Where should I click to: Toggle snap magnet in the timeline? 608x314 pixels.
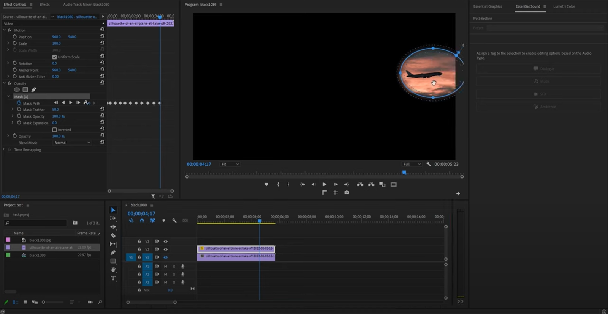coord(142,220)
